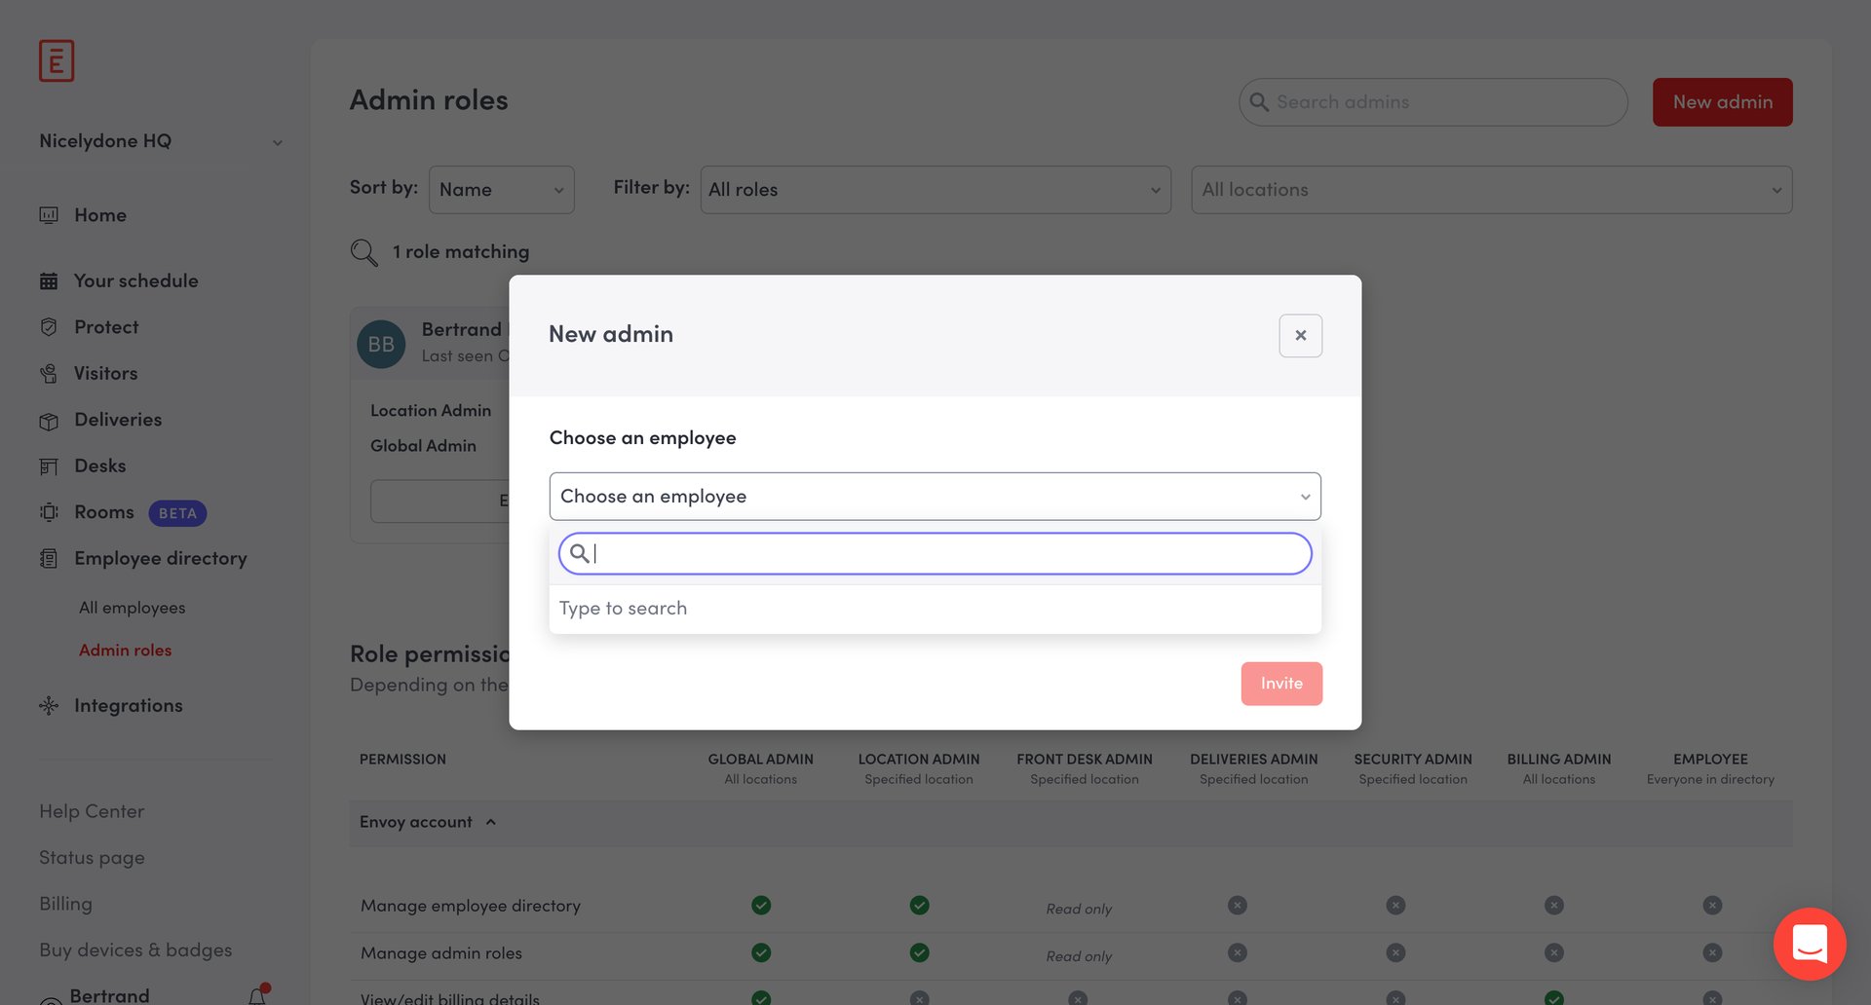The image size is (1871, 1005).
Task: Toggle Employee permission for Manage employee directory
Action: click(1712, 905)
